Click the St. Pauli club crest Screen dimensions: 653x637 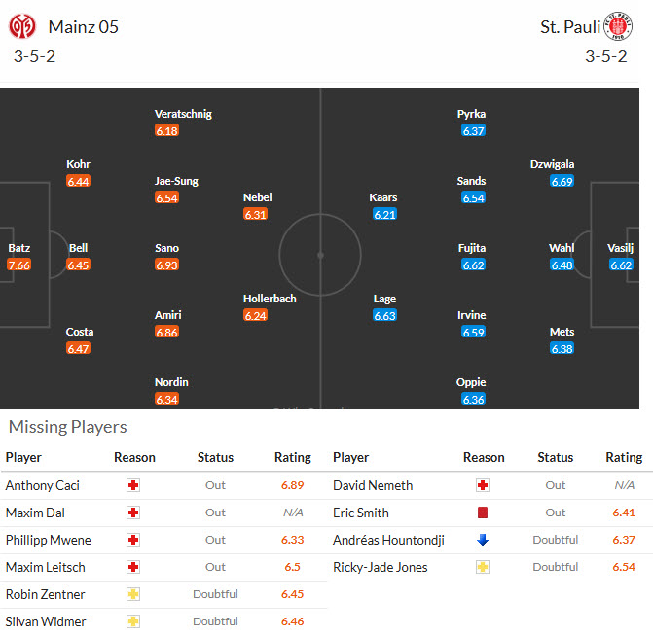619,26
